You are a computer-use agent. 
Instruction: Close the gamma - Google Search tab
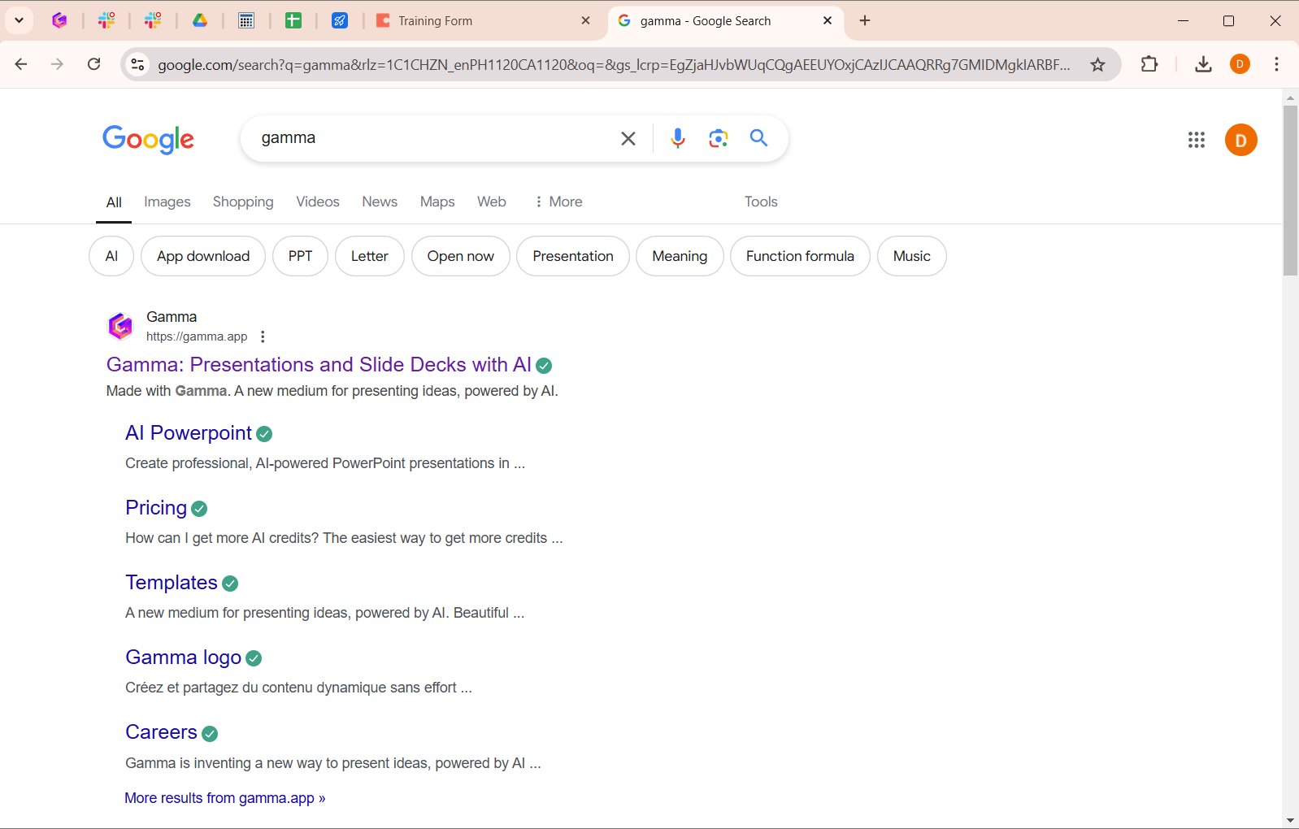[828, 20]
